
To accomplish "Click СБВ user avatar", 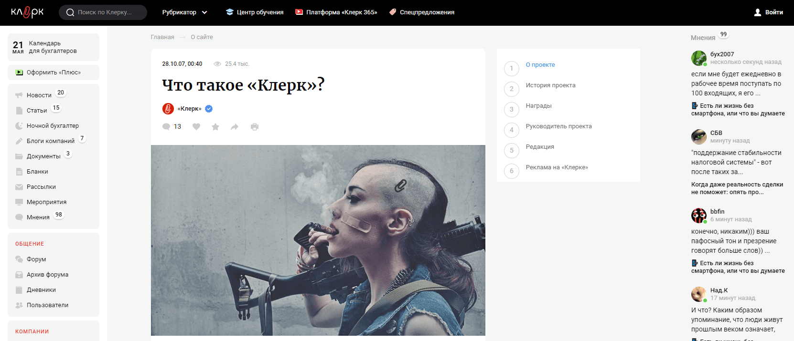I will (x=699, y=137).
